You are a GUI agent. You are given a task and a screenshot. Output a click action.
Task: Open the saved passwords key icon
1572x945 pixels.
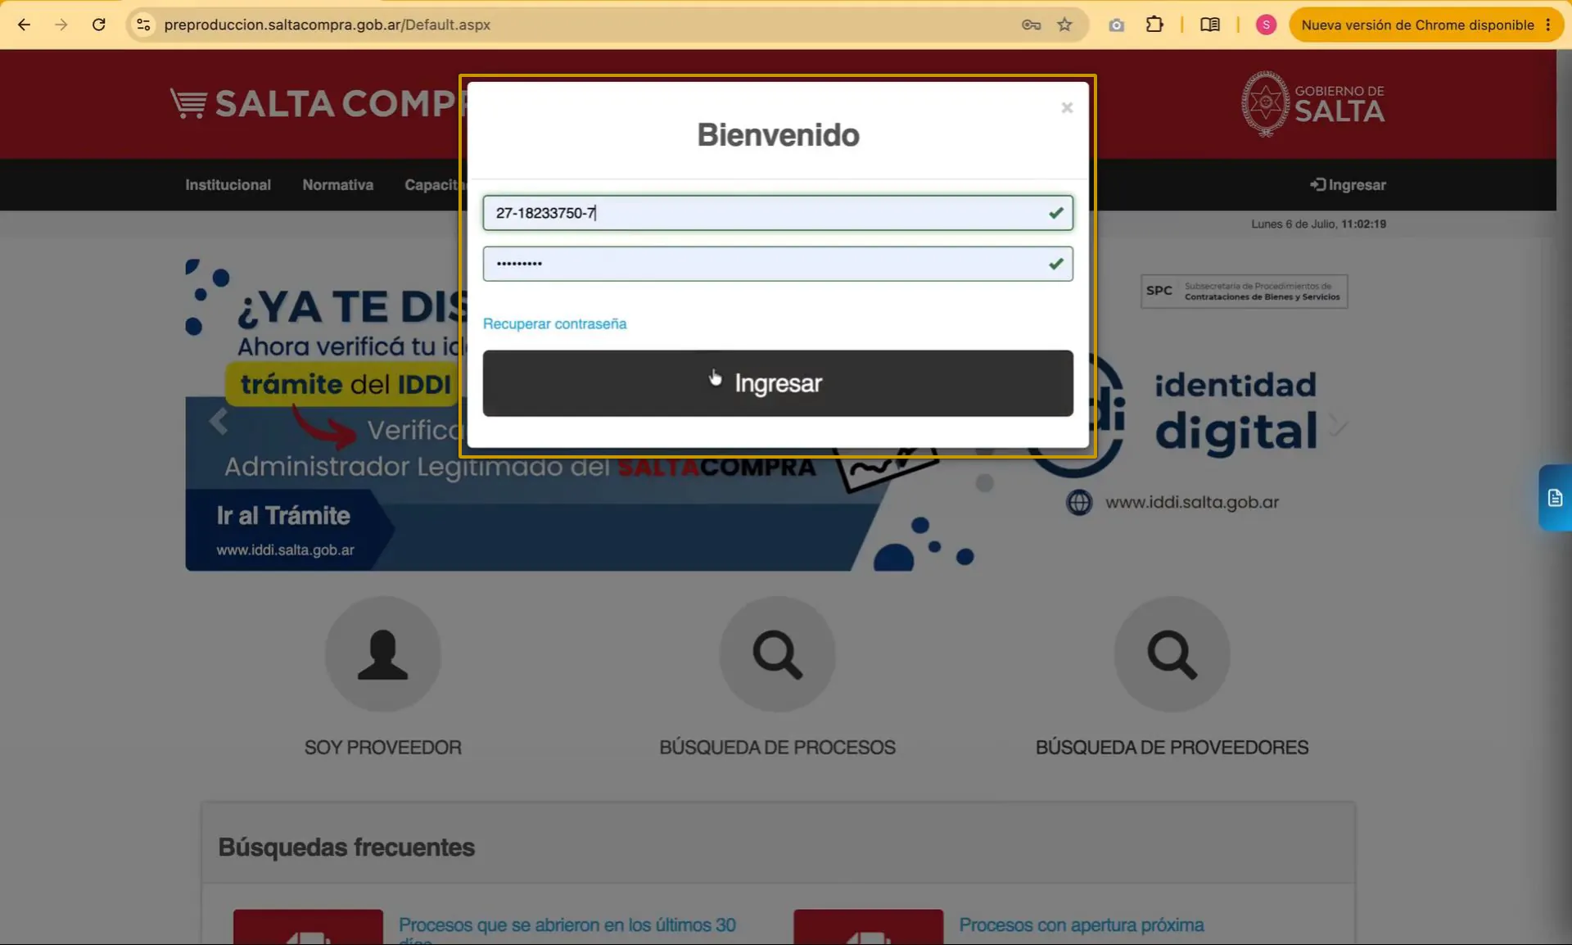pos(1031,25)
